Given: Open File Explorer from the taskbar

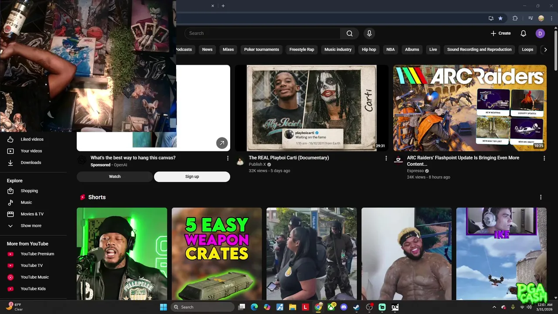Looking at the screenshot, I should (x=293, y=307).
